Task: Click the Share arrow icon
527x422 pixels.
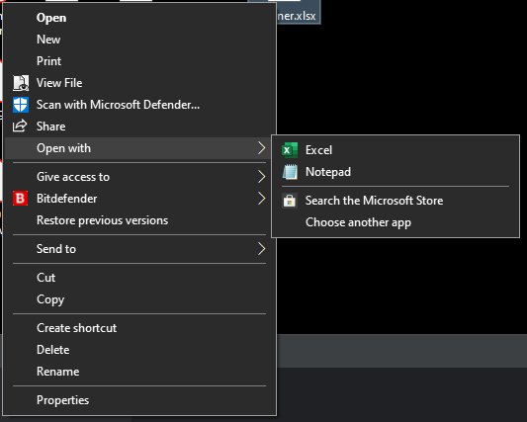Action: [20, 126]
